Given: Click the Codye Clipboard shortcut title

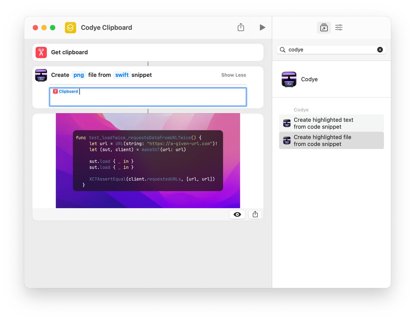Looking at the screenshot, I should click(107, 28).
